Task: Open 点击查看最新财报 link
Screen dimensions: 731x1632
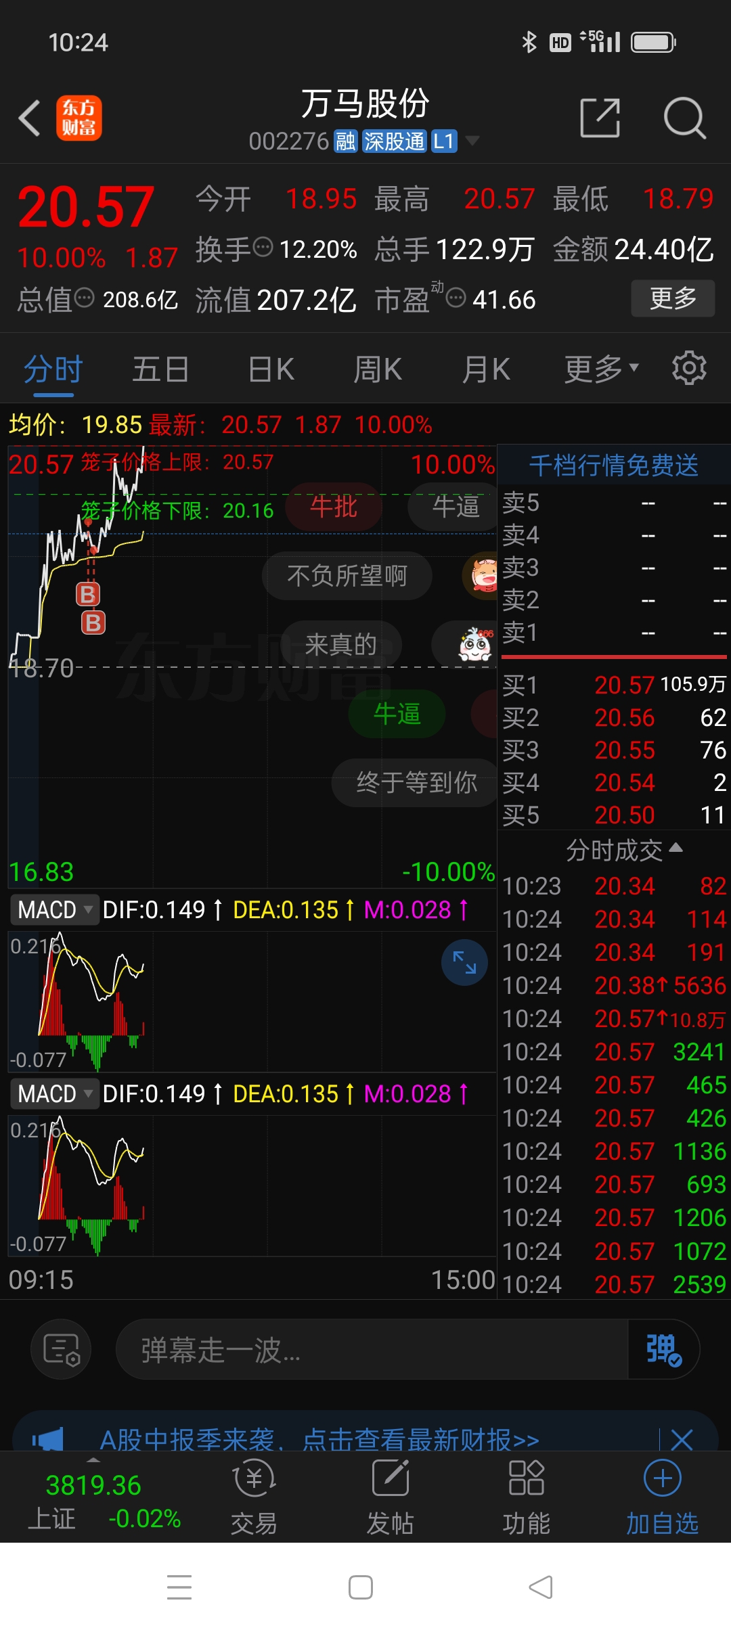Action: coord(420,1439)
